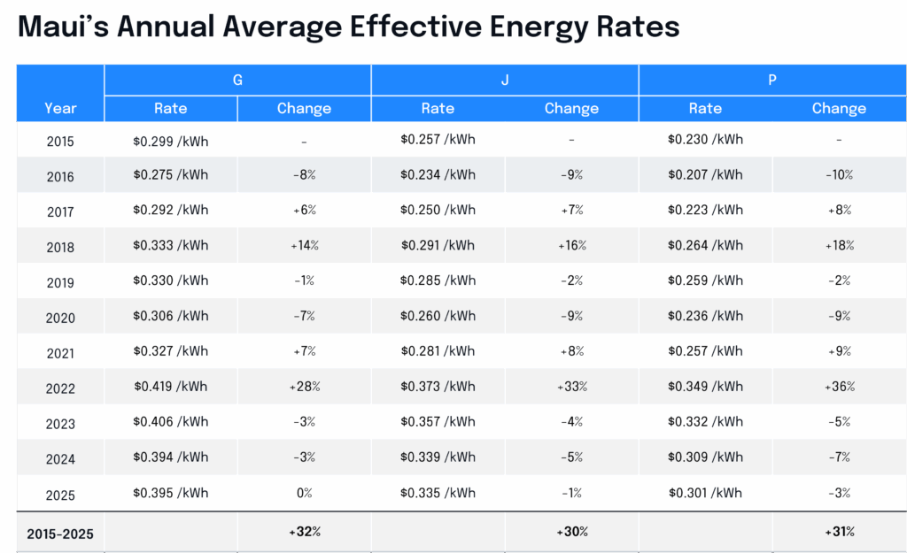
Task: Click the Rate header under G
Action: coord(171,108)
